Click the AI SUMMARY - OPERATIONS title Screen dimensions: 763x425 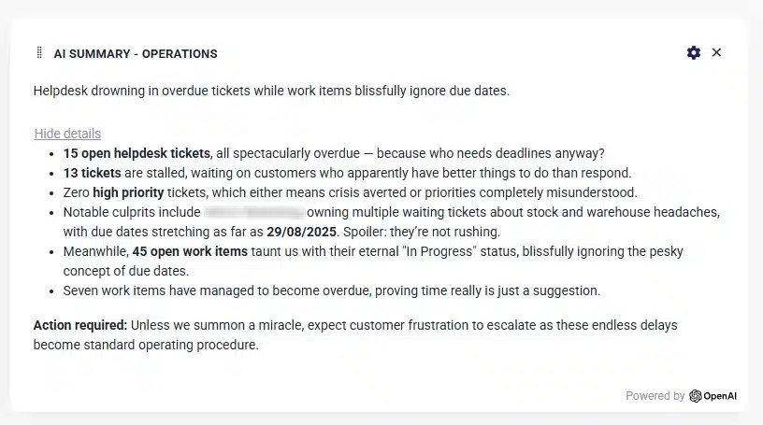pos(136,54)
